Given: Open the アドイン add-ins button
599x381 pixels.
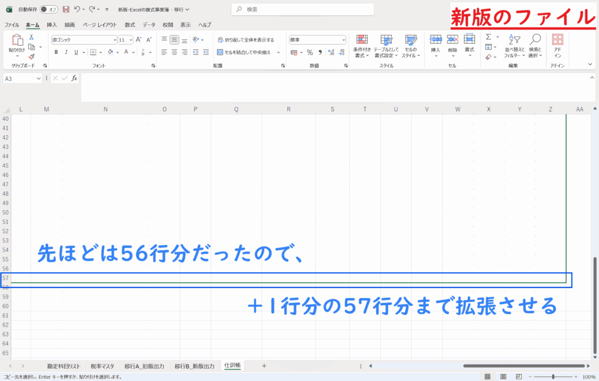Looking at the screenshot, I should (557, 44).
